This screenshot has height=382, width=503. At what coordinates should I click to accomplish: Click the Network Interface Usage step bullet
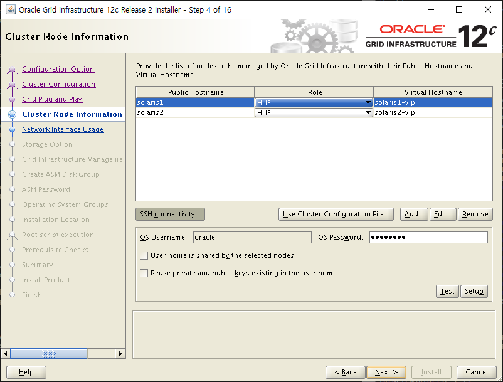coord(12,130)
